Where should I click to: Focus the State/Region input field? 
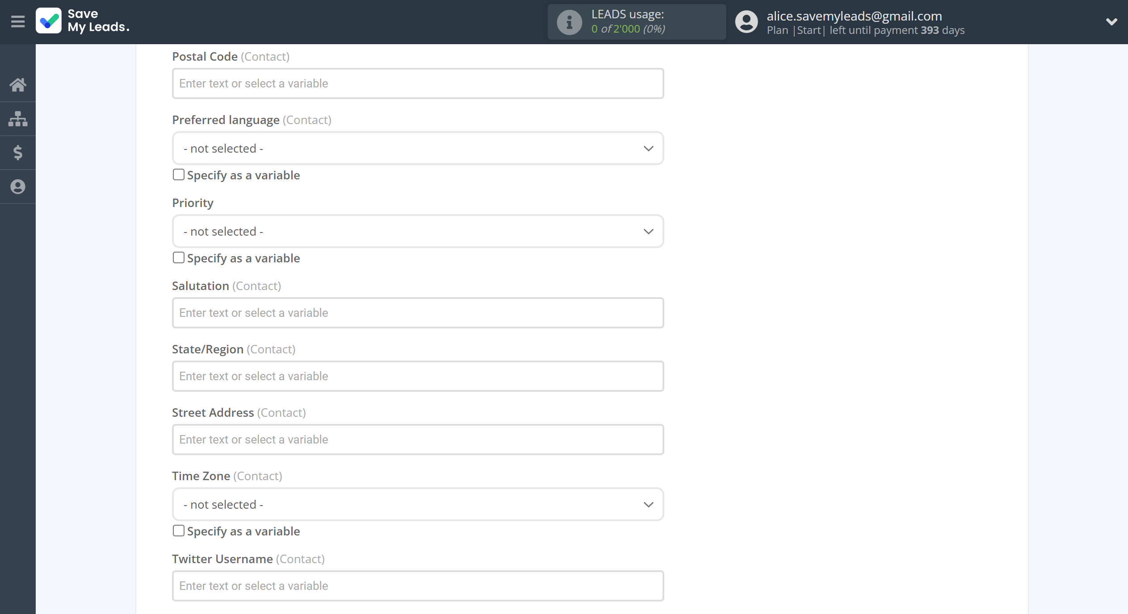pos(418,376)
